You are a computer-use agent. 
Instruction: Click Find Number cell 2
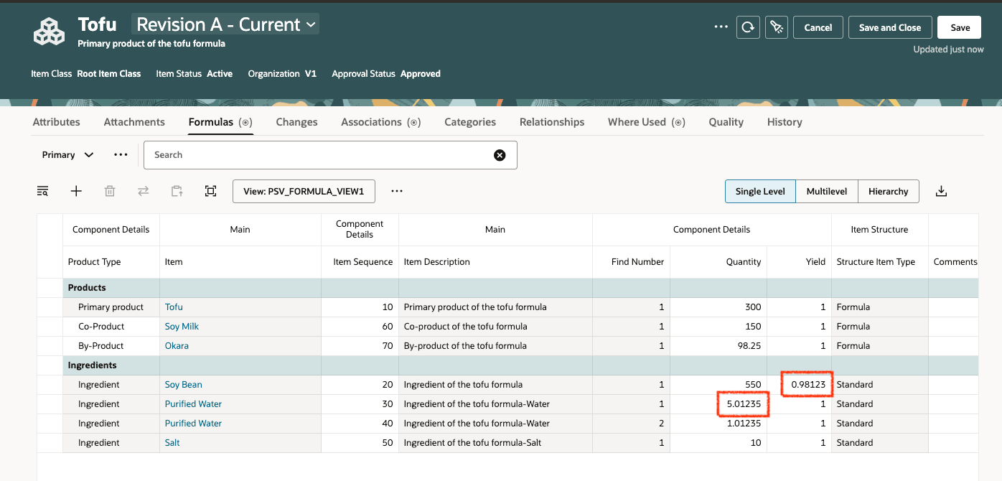631,424
